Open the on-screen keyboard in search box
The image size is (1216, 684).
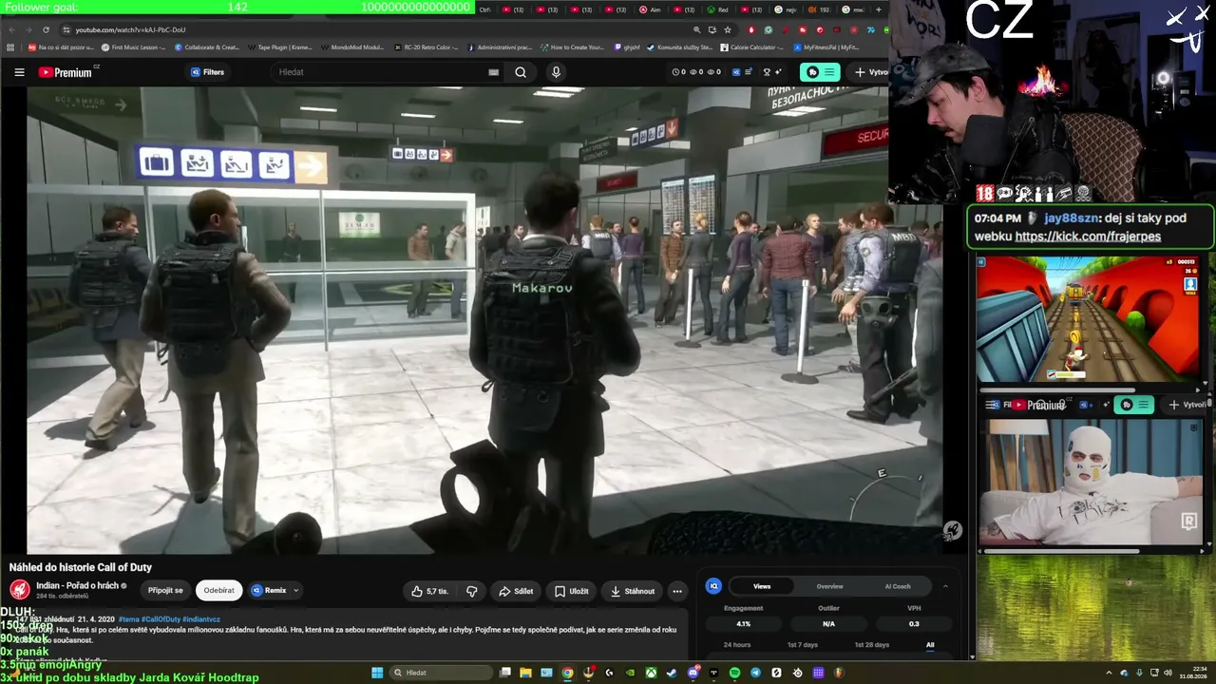click(493, 72)
